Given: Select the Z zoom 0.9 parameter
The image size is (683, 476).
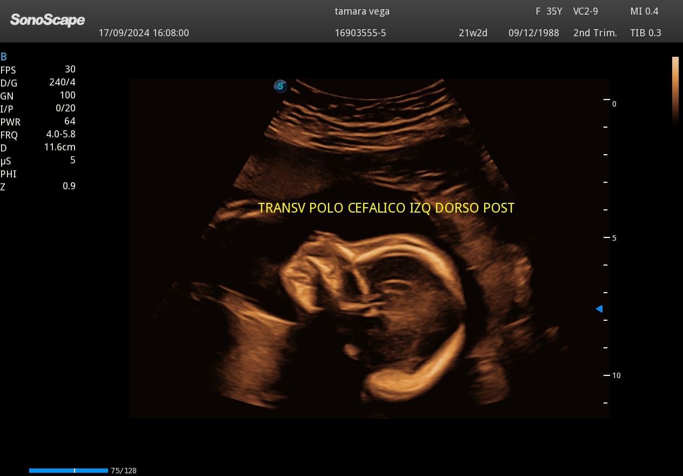Looking at the screenshot, I should (x=69, y=186).
